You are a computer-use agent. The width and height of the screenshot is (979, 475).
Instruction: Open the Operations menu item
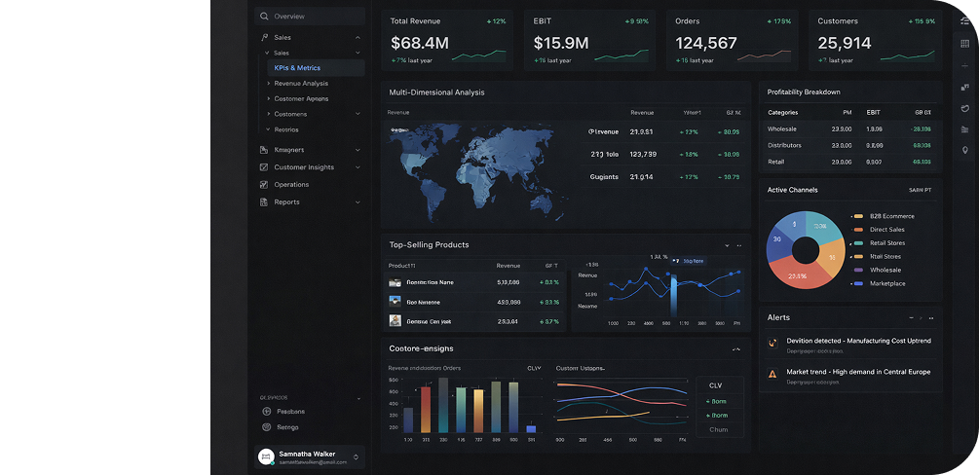[x=291, y=185]
